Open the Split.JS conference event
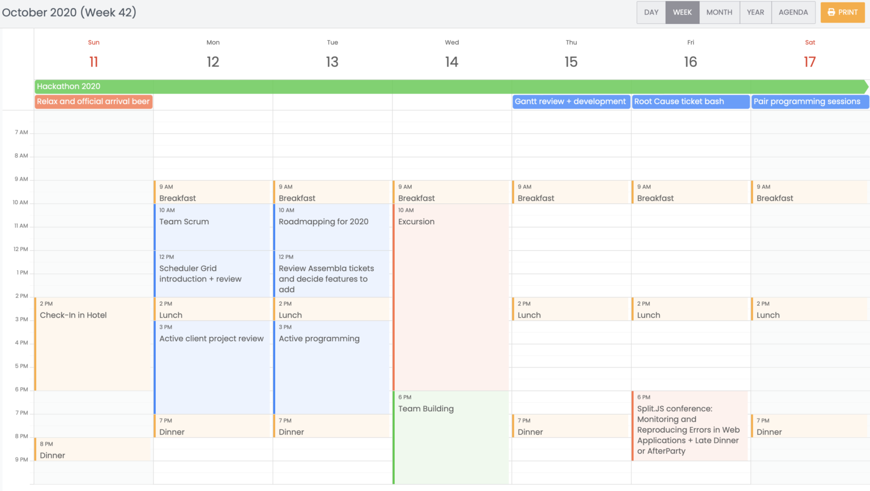This screenshot has width=870, height=491. click(x=689, y=426)
